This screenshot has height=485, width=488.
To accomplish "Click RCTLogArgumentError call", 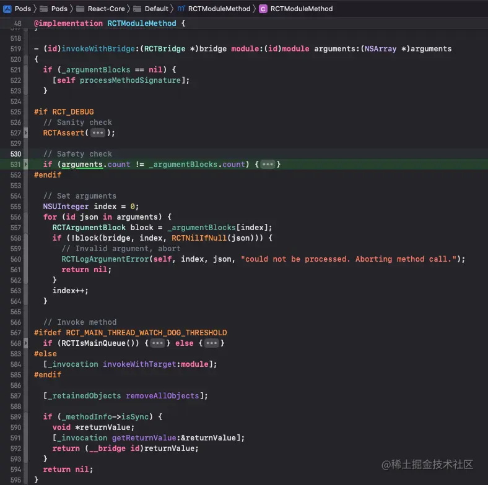I will click(x=105, y=259).
